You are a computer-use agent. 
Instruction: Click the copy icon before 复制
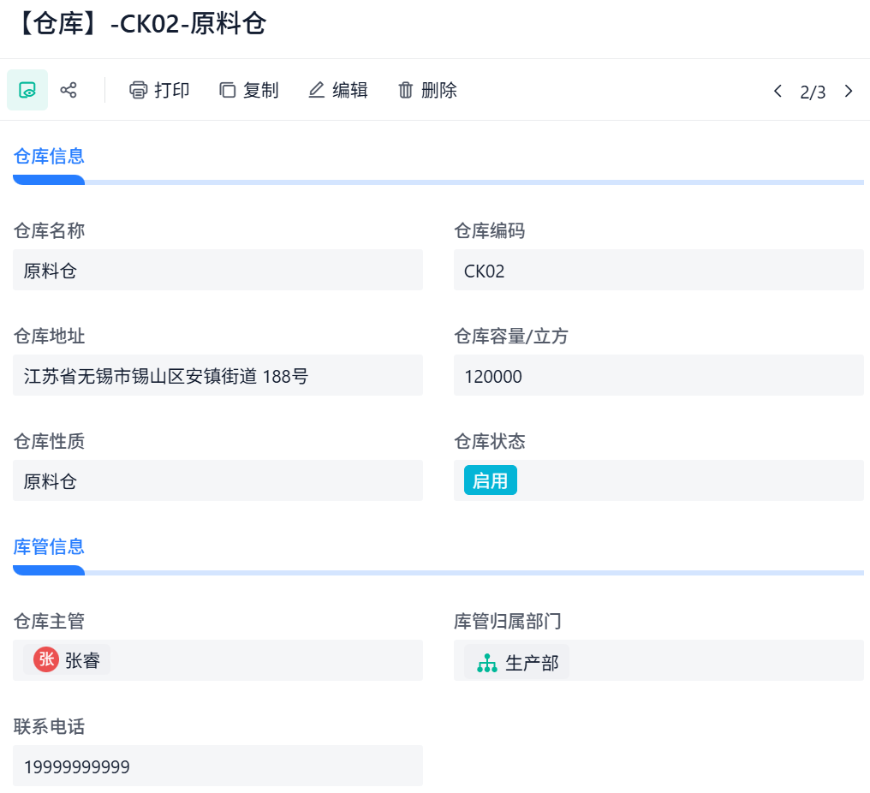pyautogui.click(x=227, y=90)
